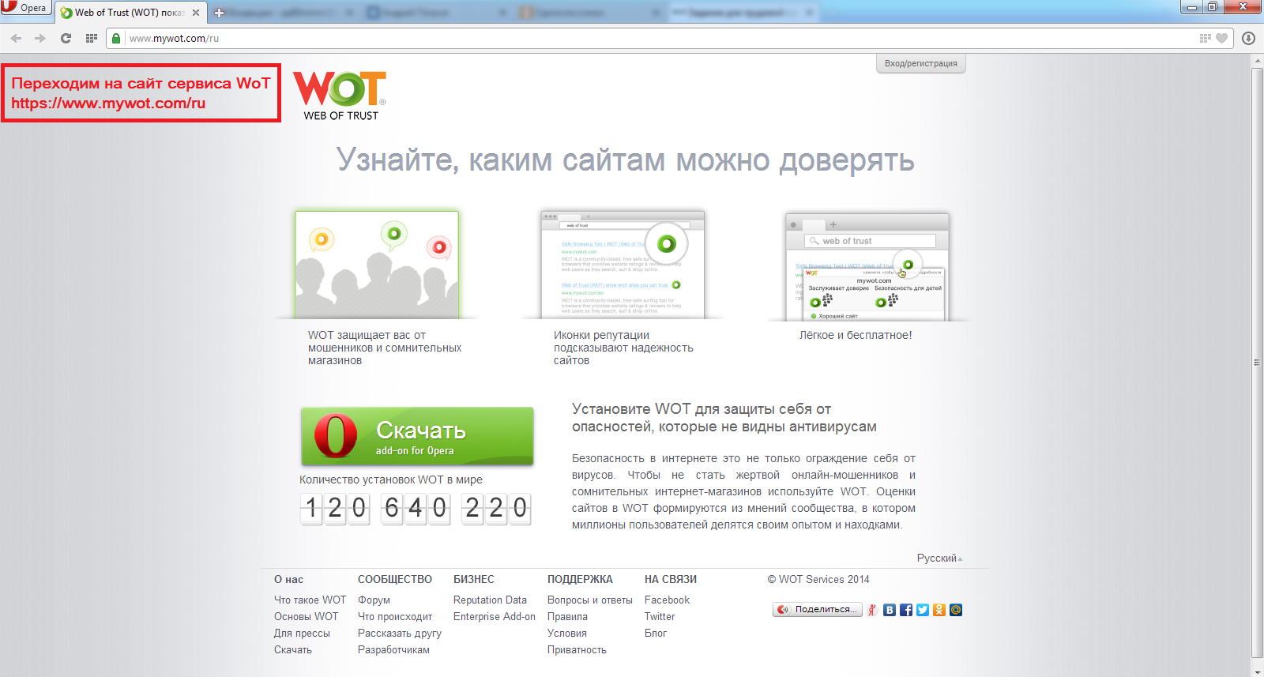This screenshot has height=677, width=1264.
Task: Click the СООБЩЕСТВО footer heading
Action: click(x=395, y=579)
